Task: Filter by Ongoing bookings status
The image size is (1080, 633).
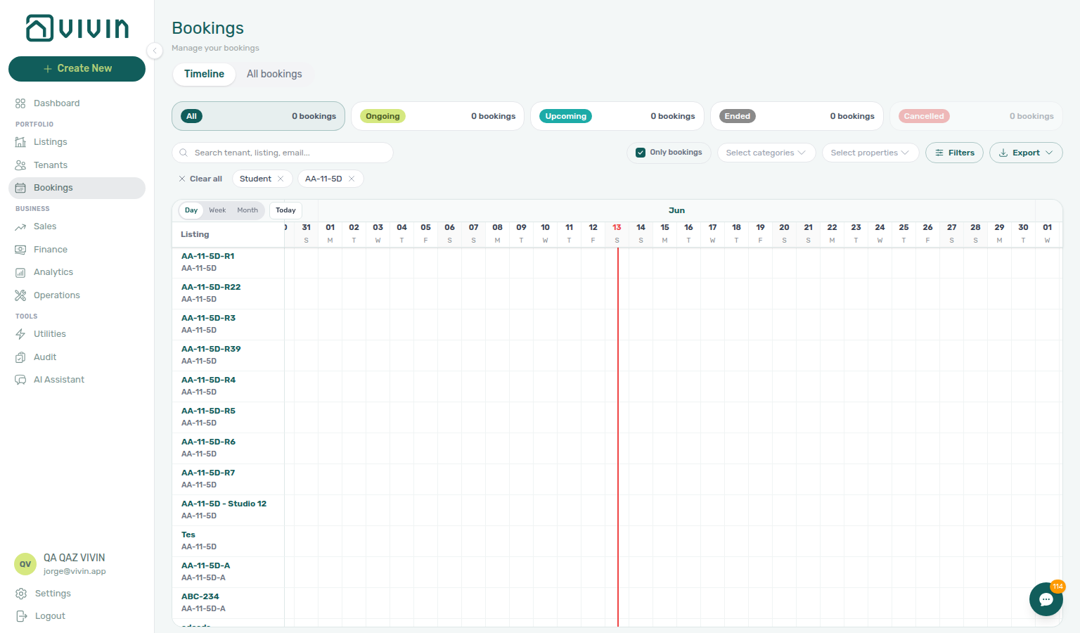Action: (x=437, y=116)
